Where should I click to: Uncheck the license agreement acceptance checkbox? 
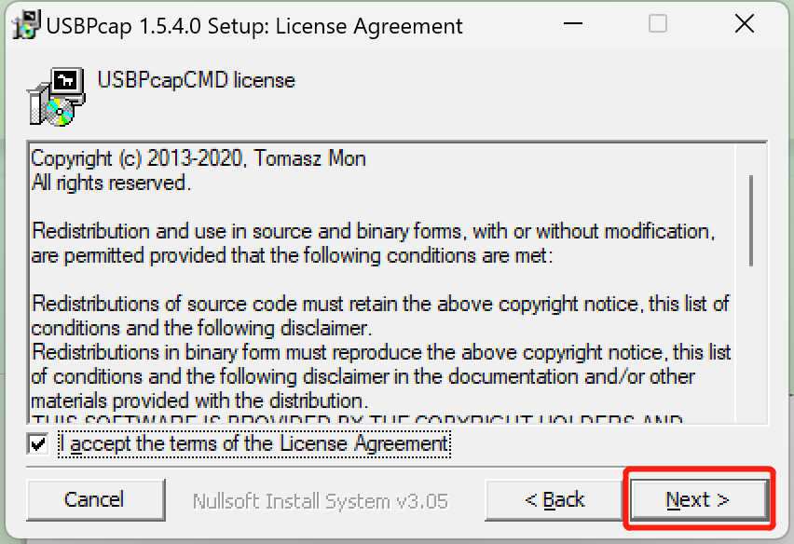(37, 443)
